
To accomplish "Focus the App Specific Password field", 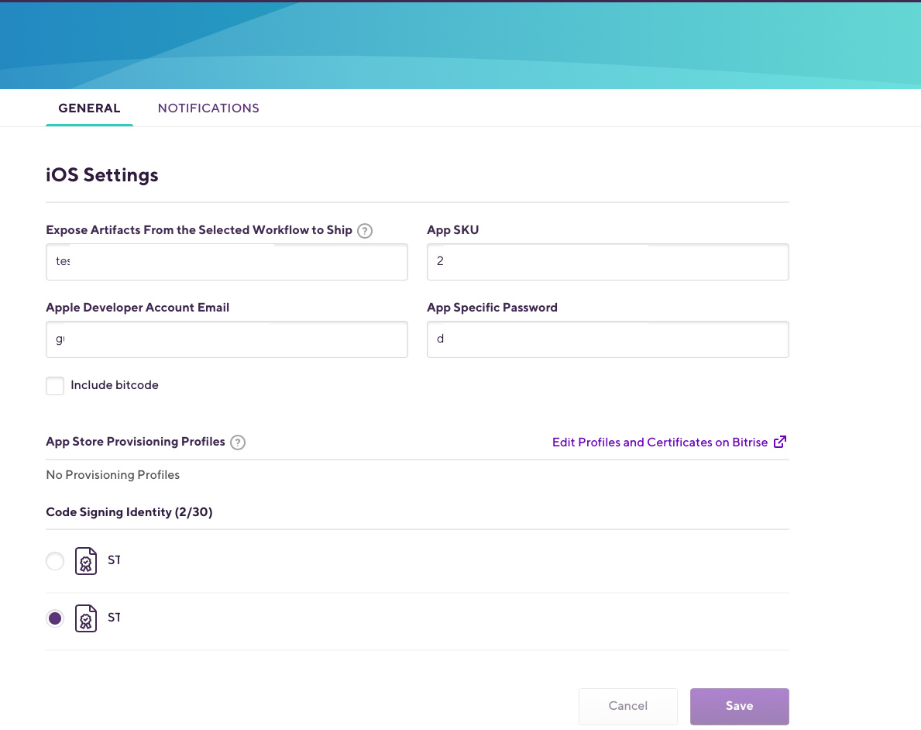I will (x=608, y=339).
